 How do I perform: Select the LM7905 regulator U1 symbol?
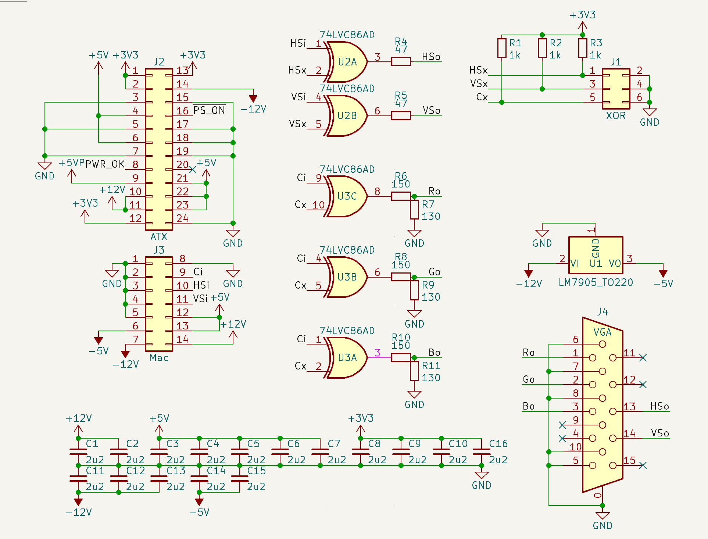[596, 255]
